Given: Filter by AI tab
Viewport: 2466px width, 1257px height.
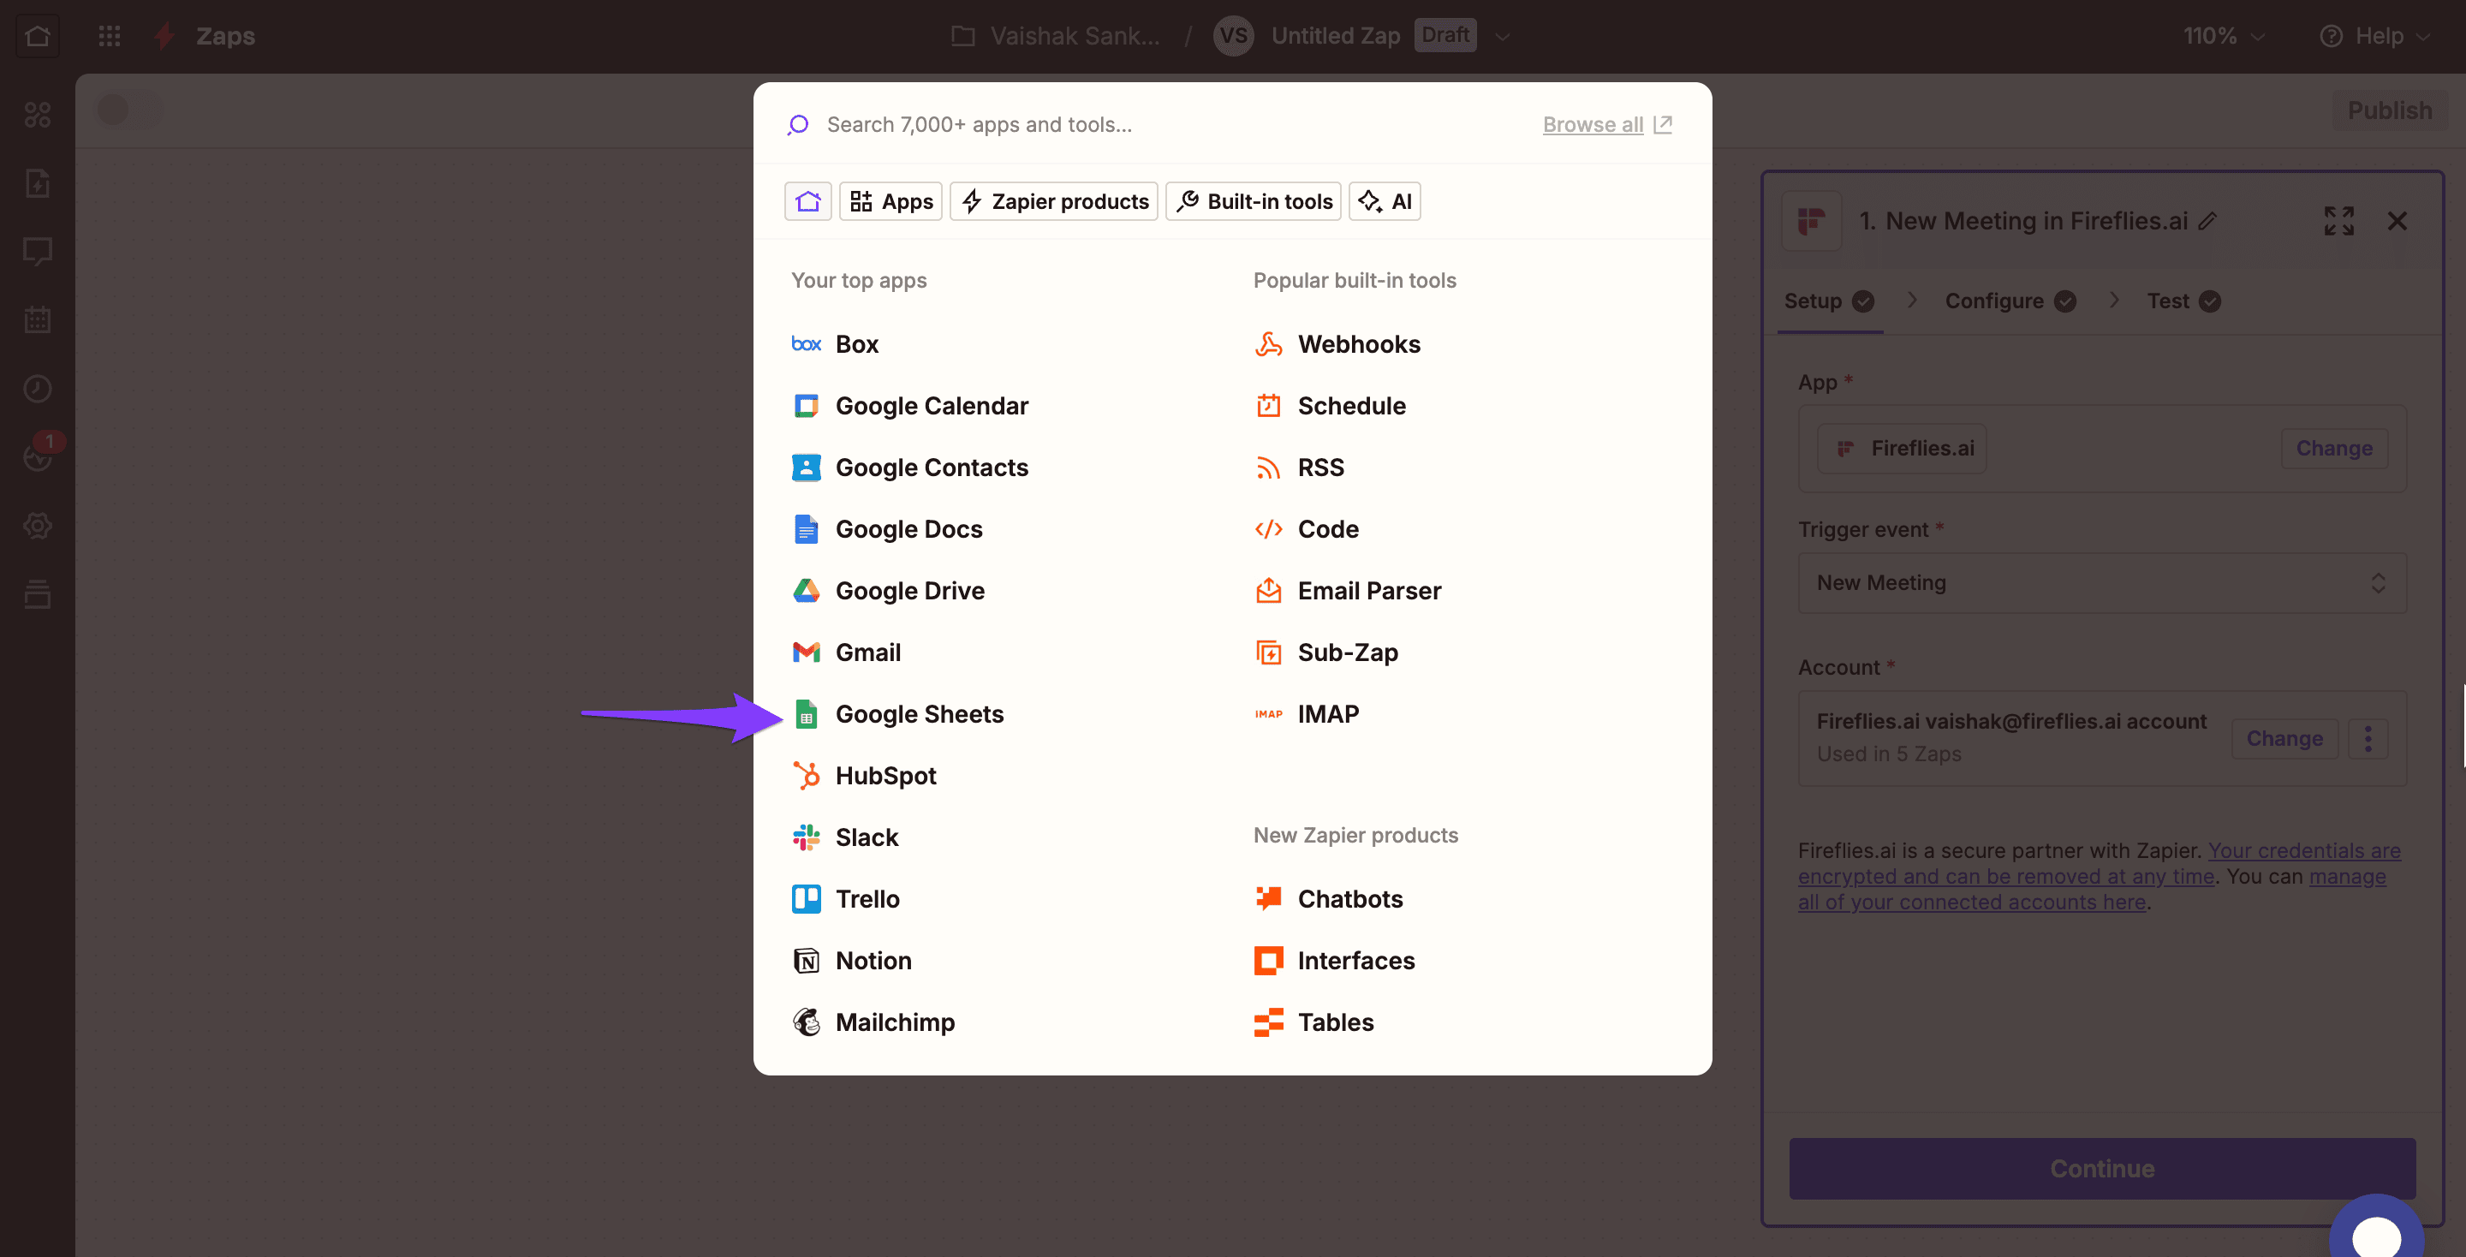Looking at the screenshot, I should tap(1385, 201).
